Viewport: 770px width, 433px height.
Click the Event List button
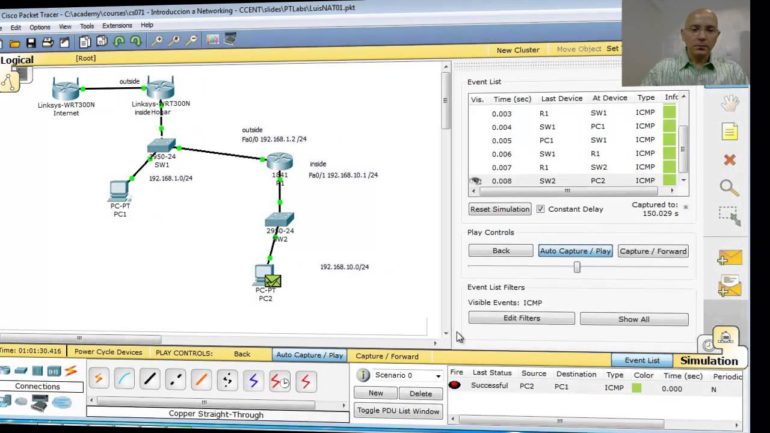[x=642, y=360]
